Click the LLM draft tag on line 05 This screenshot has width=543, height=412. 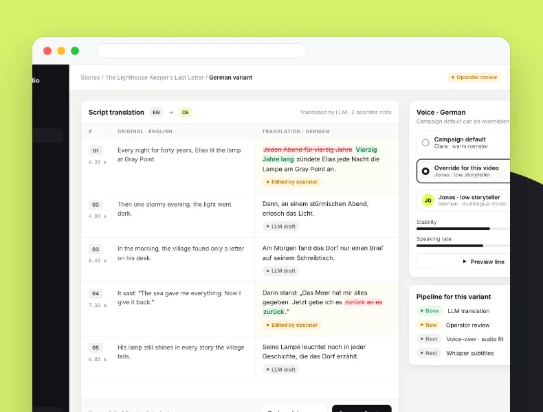tap(280, 370)
